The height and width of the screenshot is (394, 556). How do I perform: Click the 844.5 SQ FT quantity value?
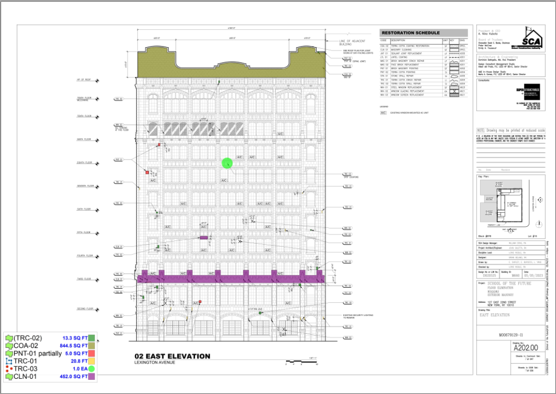coord(72,346)
